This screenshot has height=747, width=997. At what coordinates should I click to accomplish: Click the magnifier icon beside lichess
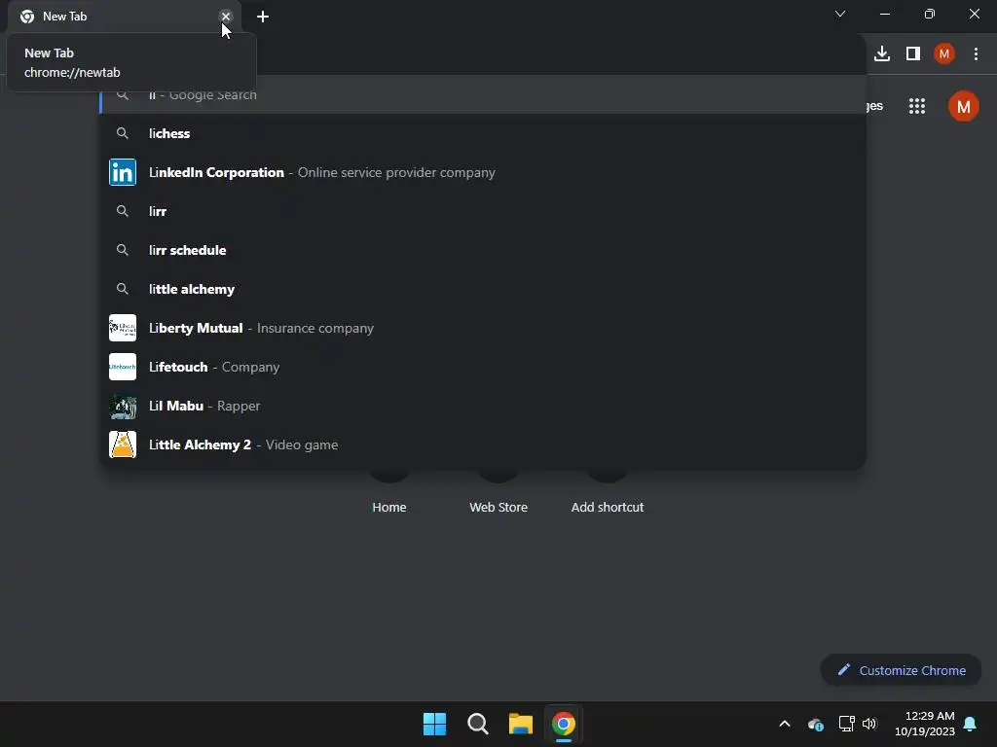tap(123, 133)
